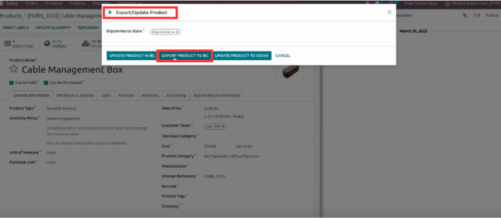501x218 pixels.
Task: Click the '(= $ 115.00 Incl. Taxes)' text
Action: click(223, 117)
